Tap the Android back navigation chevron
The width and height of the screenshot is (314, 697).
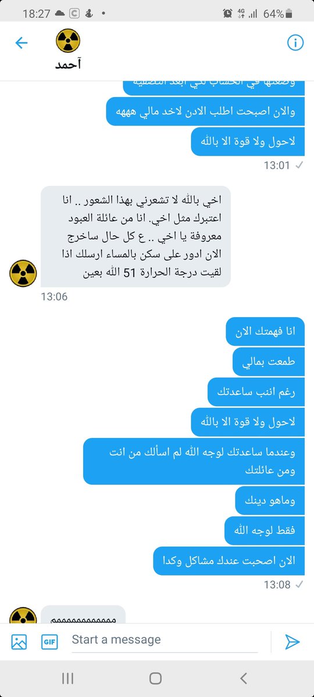click(x=244, y=678)
